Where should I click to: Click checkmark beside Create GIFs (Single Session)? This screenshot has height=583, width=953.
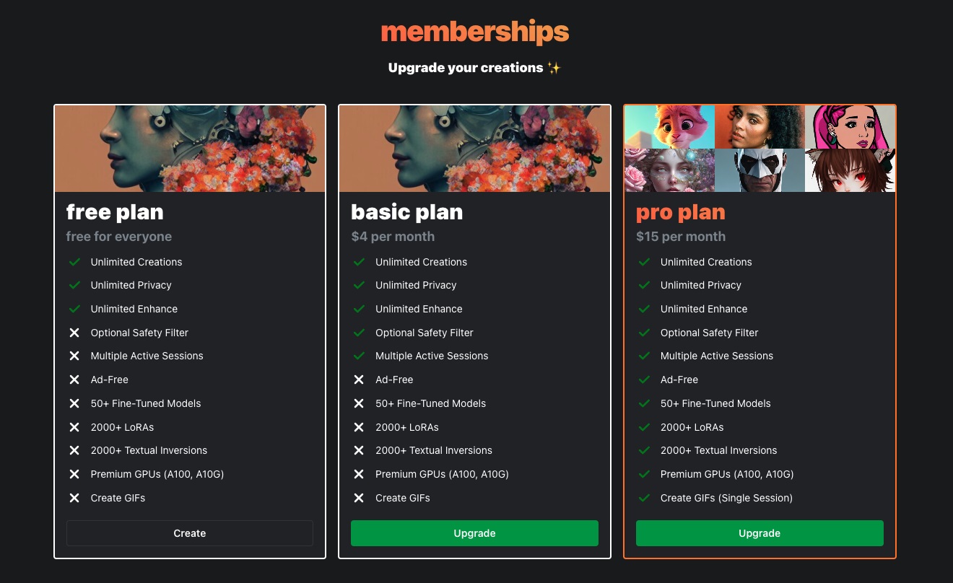pos(644,498)
